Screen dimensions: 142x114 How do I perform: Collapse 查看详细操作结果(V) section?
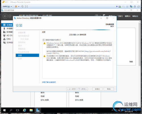point(43,40)
